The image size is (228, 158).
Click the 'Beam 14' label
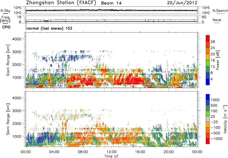pyautogui.click(x=111, y=3)
